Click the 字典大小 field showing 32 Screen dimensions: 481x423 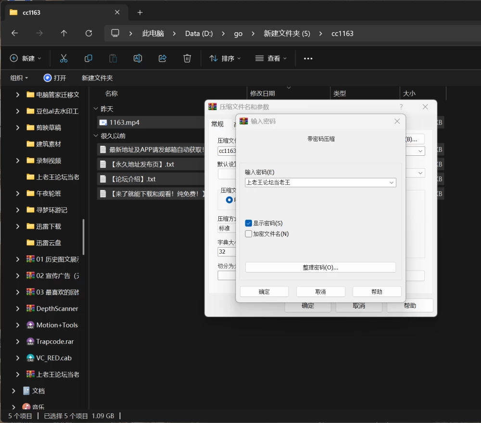tap(227, 252)
